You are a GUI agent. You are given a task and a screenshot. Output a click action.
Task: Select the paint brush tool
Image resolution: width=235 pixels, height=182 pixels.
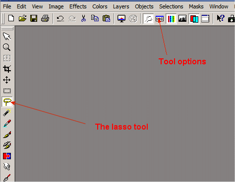[x=7, y=135]
